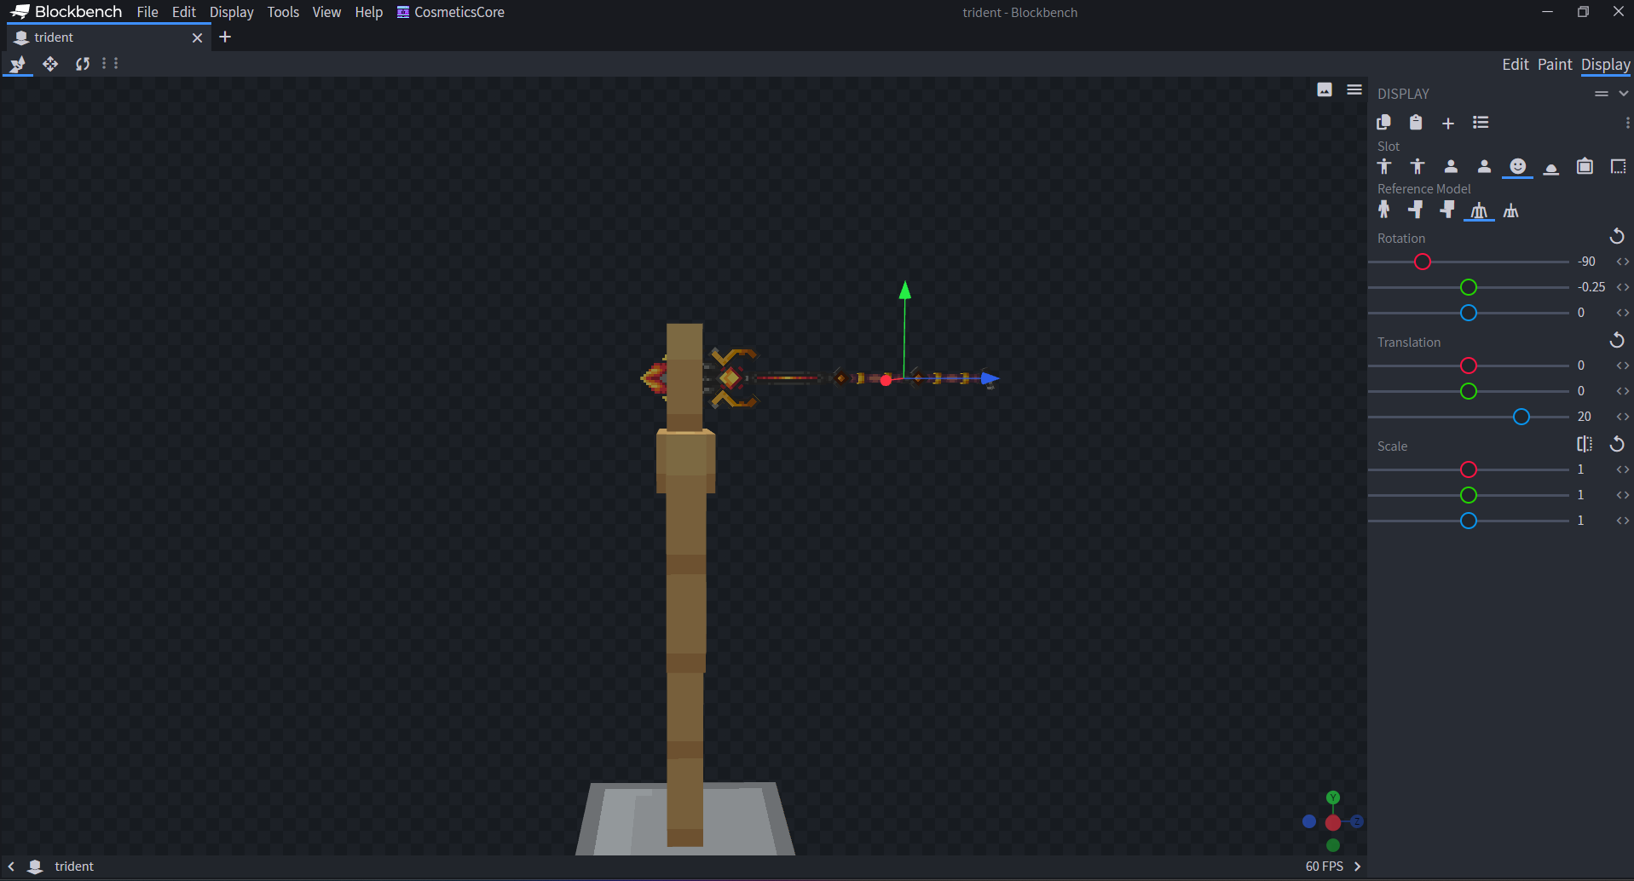Select the item frame slot
The image size is (1634, 881).
click(1585, 166)
